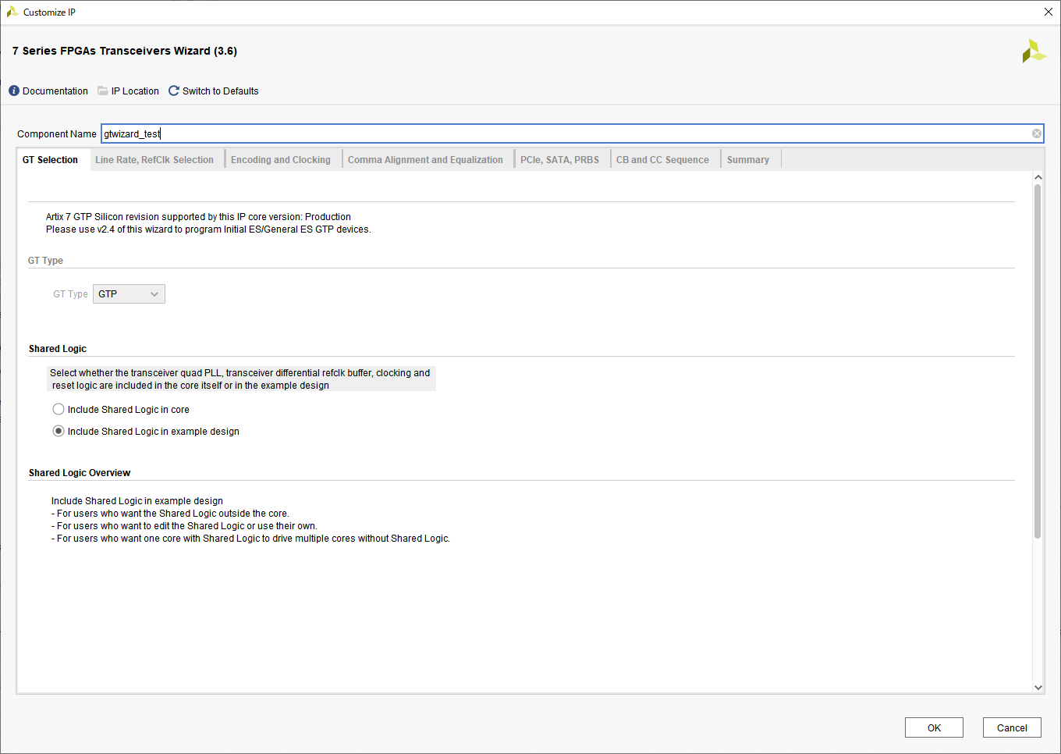Image resolution: width=1061 pixels, height=754 pixels.
Task: Click the Customize IP title bar icon
Action: [x=12, y=12]
